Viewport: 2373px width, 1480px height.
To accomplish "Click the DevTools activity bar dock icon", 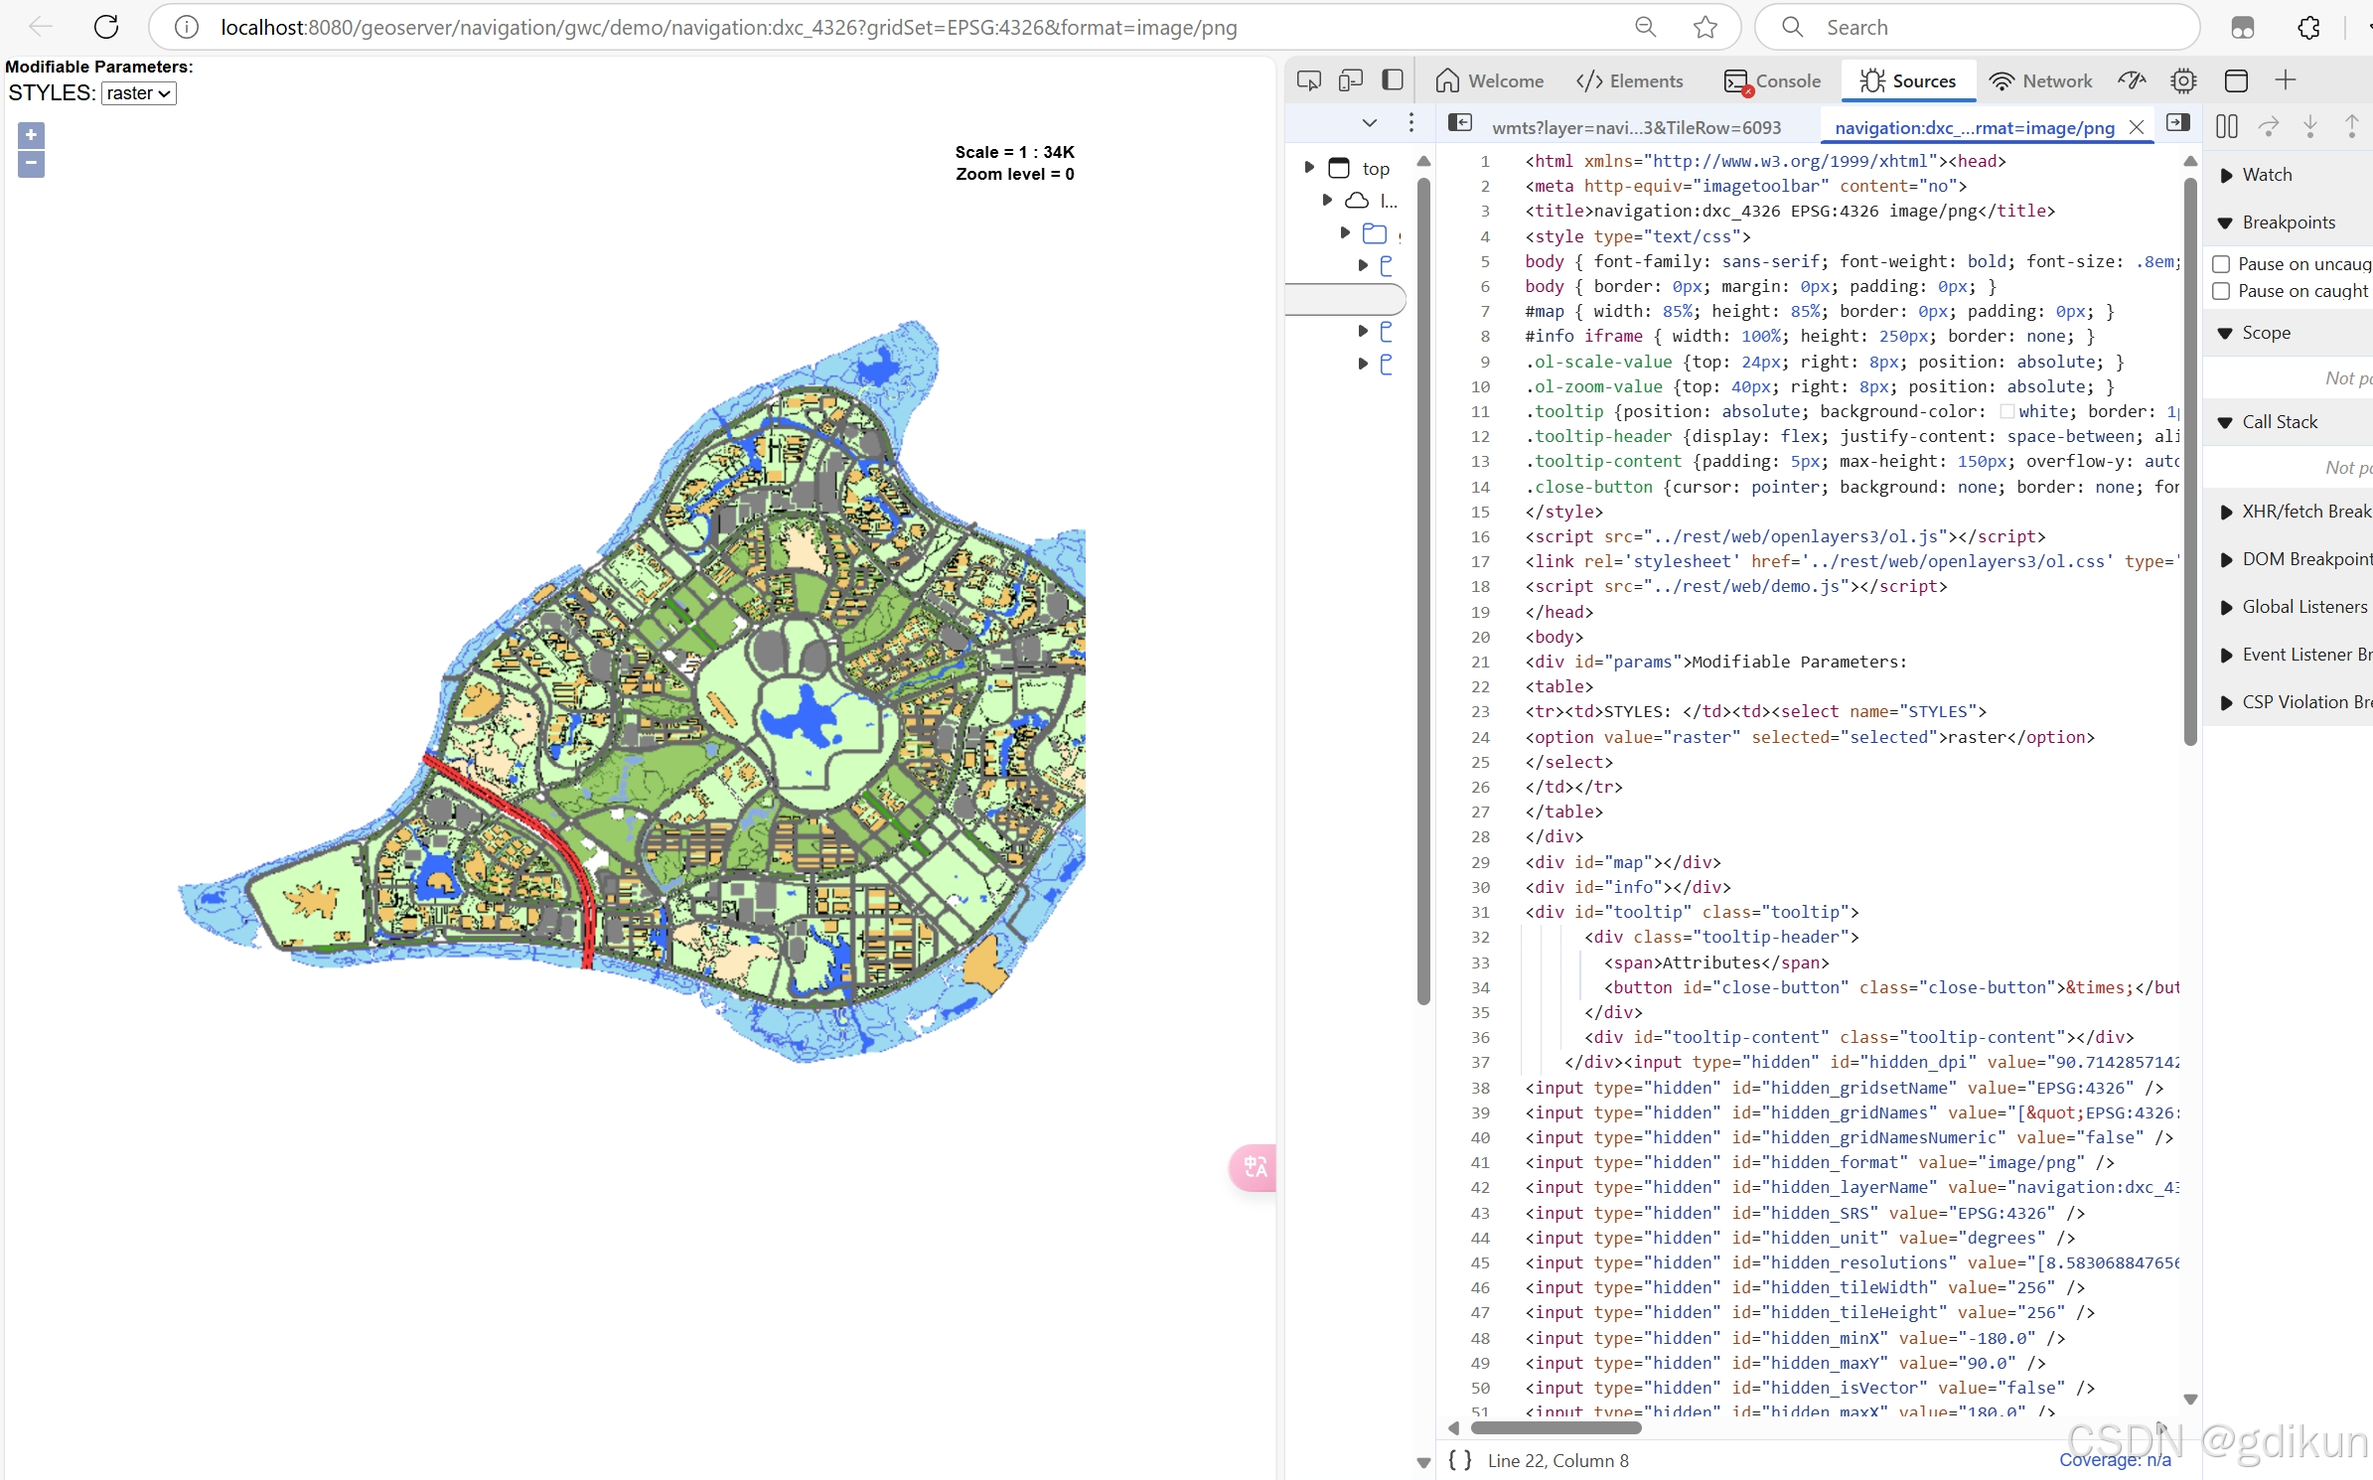I will [x=1393, y=80].
